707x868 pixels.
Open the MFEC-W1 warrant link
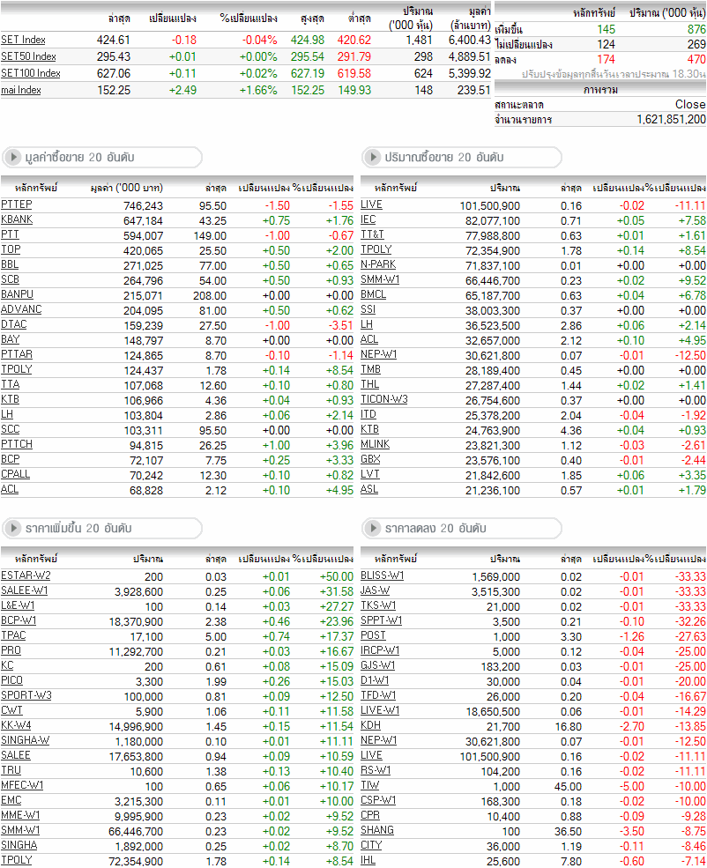[22, 785]
